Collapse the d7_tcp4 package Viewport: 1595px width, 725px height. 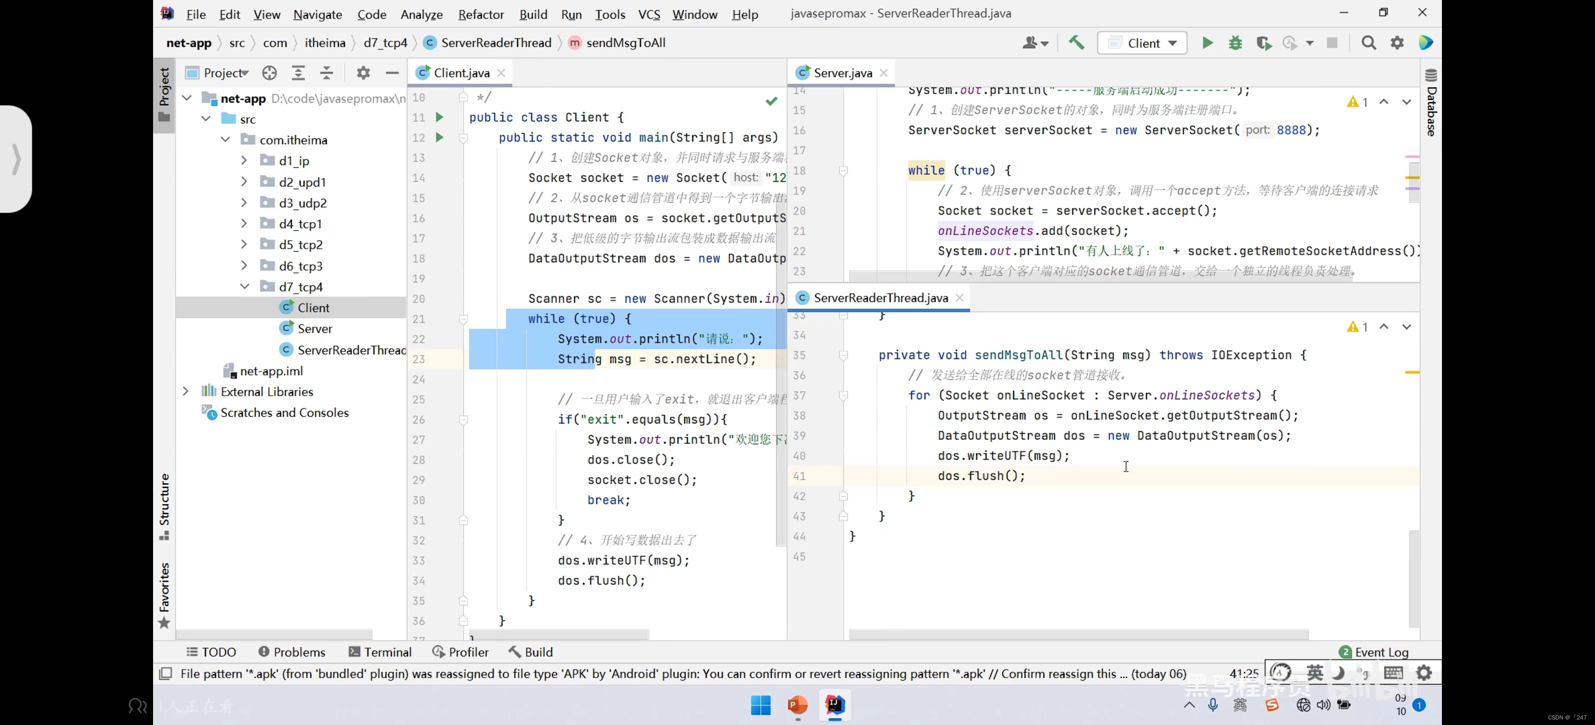click(244, 286)
